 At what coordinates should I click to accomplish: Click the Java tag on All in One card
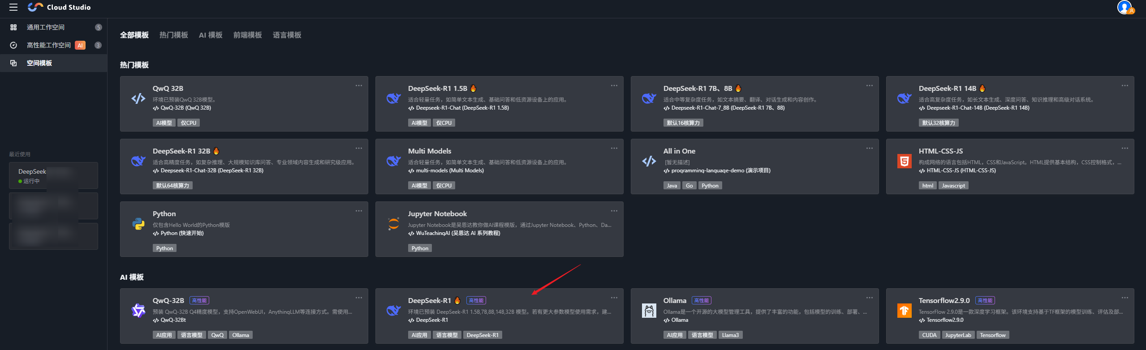point(672,186)
